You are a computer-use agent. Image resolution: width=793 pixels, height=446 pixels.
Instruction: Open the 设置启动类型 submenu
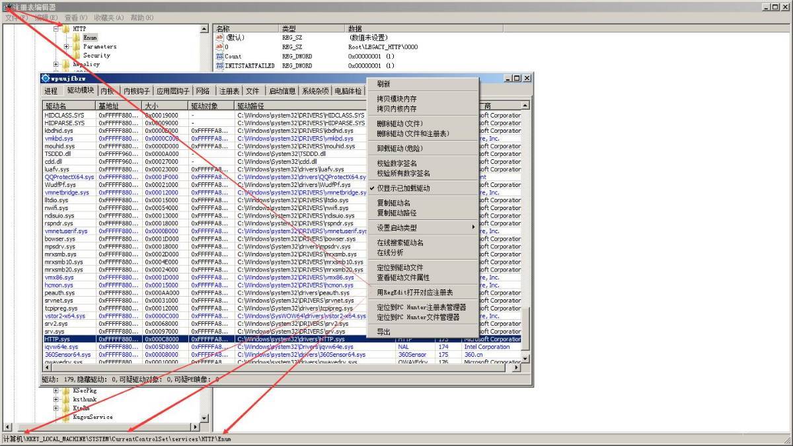(422, 228)
